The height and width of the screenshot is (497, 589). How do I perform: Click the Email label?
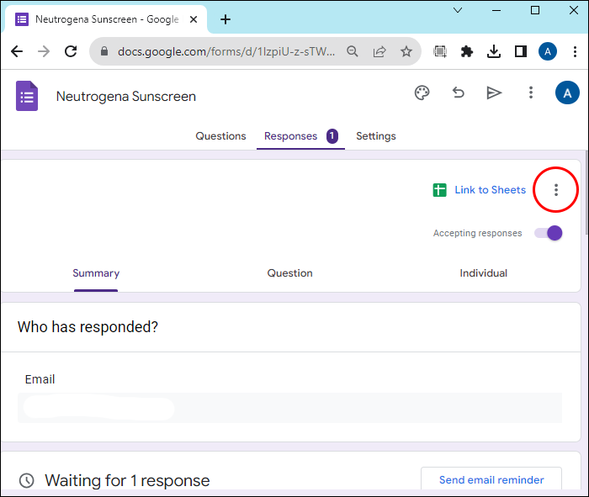pyautogui.click(x=40, y=379)
